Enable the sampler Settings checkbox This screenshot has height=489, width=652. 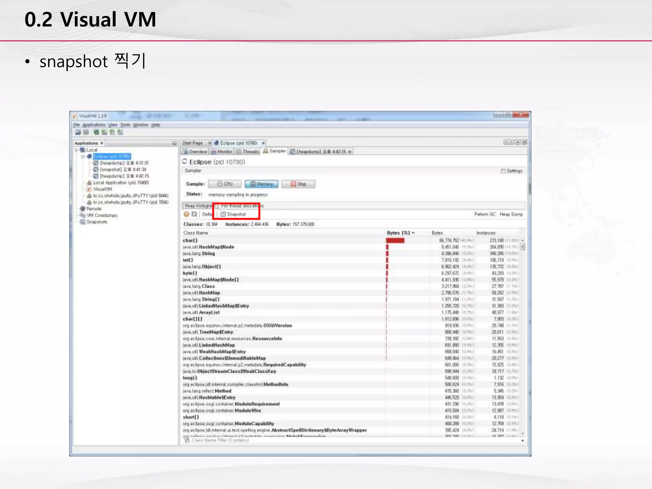(503, 171)
